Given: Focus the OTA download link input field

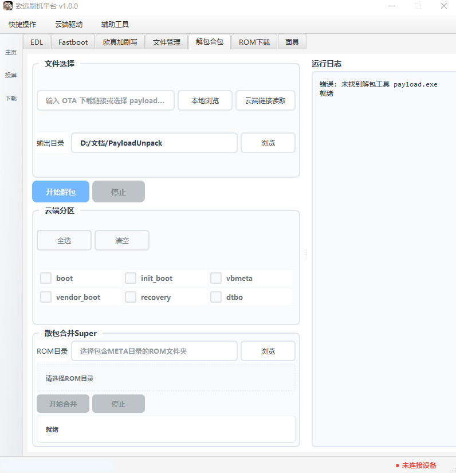Looking at the screenshot, I should tap(105, 100).
